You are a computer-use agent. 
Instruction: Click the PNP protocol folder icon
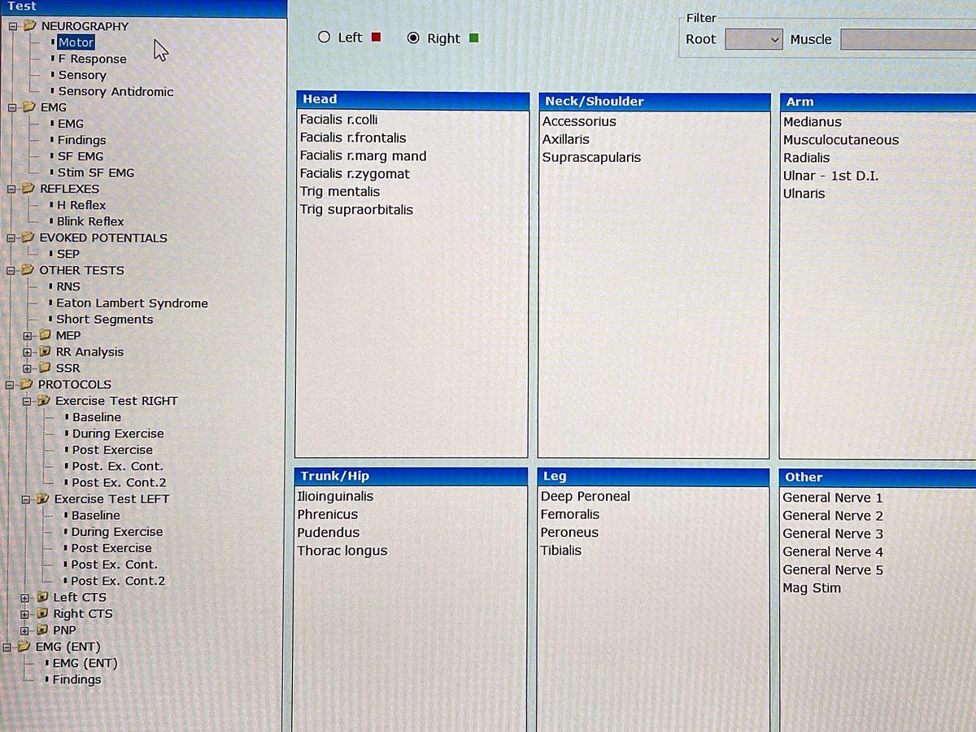pyautogui.click(x=42, y=630)
